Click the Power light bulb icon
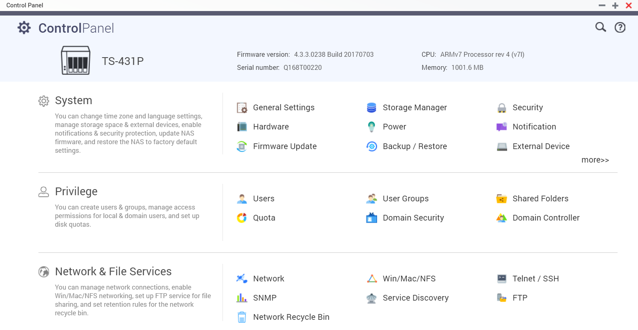Image resolution: width=638 pixels, height=330 pixels. pyautogui.click(x=371, y=127)
